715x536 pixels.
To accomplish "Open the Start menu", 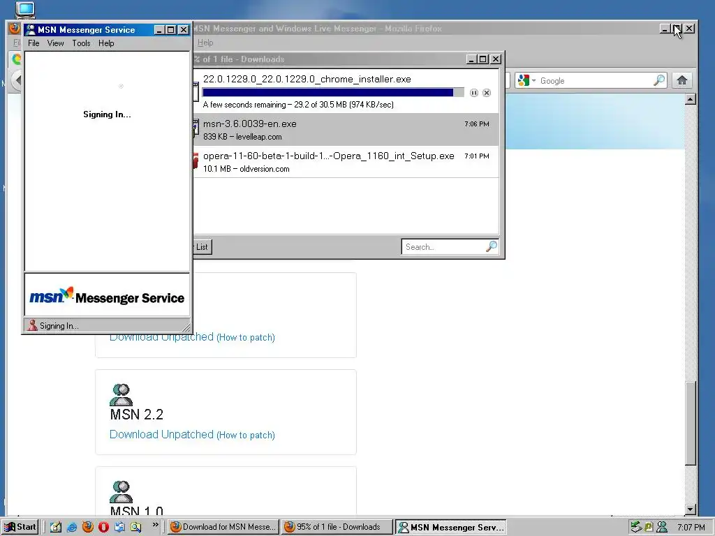I will click(x=20, y=527).
